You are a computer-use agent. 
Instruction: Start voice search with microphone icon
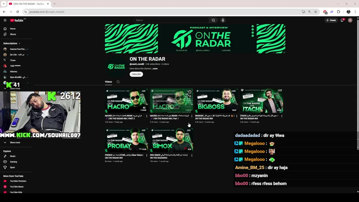point(223,20)
